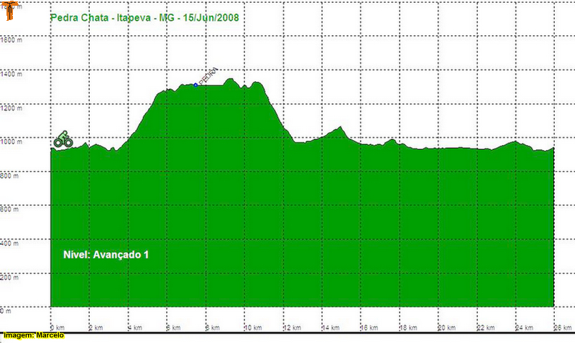The image size is (575, 343).
Task: Click the green cyclist icon at route start
Action: click(63, 139)
